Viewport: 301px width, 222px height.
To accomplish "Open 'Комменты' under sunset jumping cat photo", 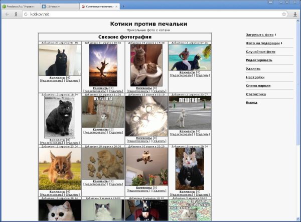I will click(x=101, y=88).
